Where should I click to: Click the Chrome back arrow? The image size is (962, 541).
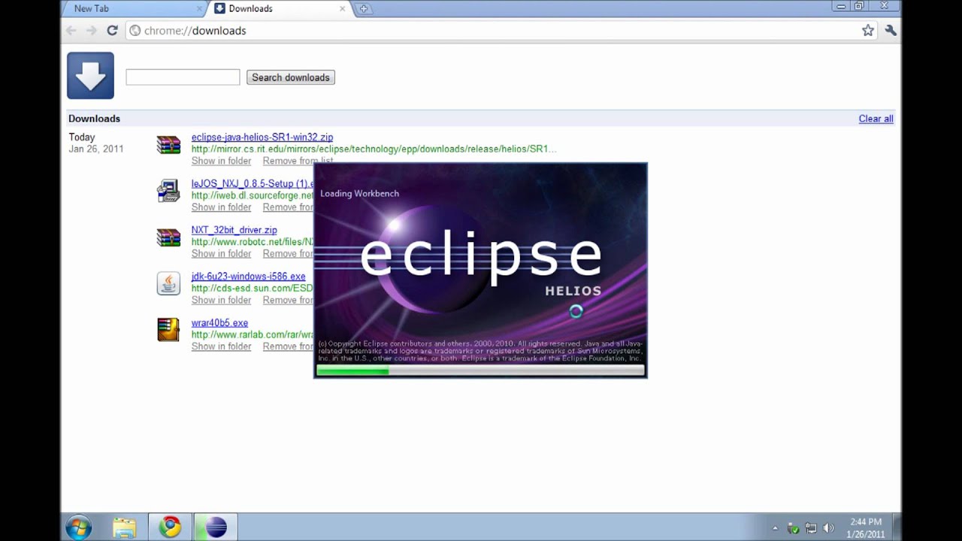pyautogui.click(x=71, y=31)
